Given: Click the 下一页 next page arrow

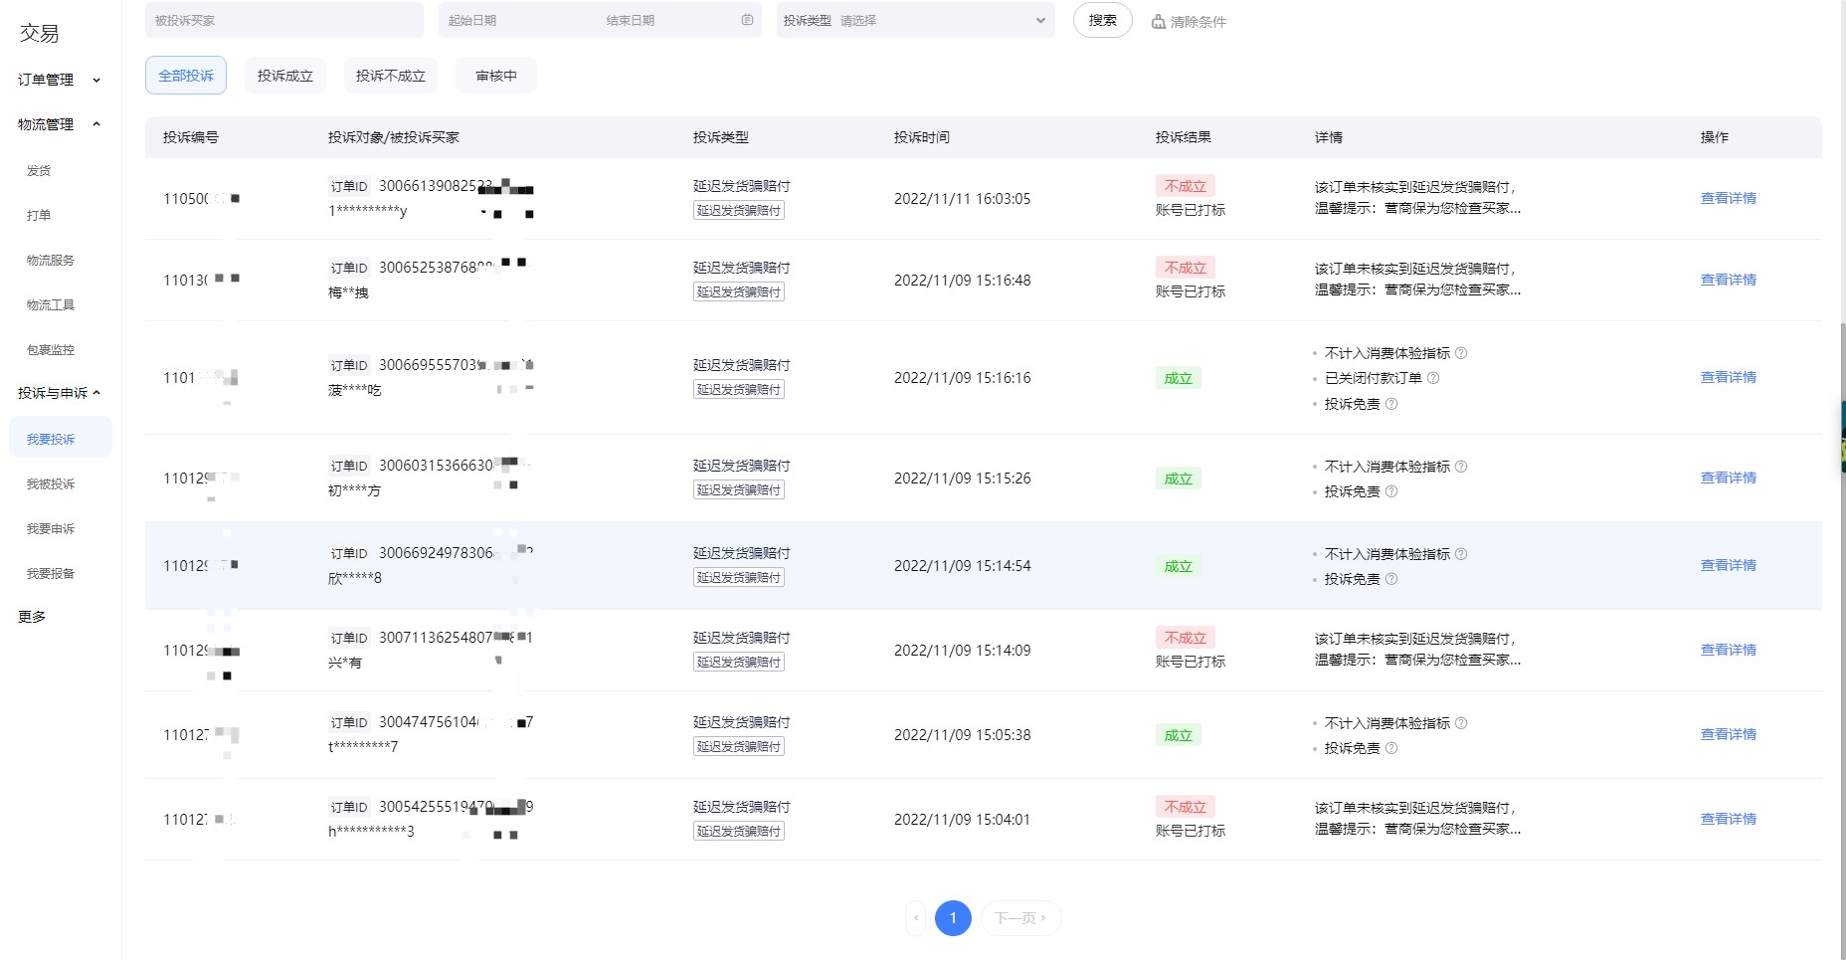Looking at the screenshot, I should (1020, 918).
